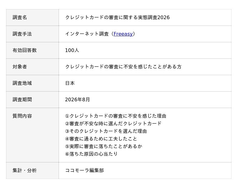Click the 集計・分析 row label

[x=25, y=170]
